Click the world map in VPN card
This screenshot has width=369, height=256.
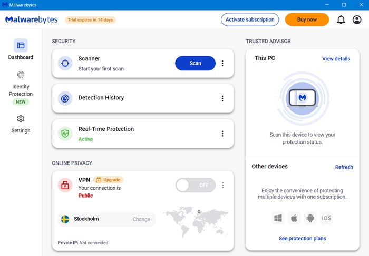tap(196, 221)
